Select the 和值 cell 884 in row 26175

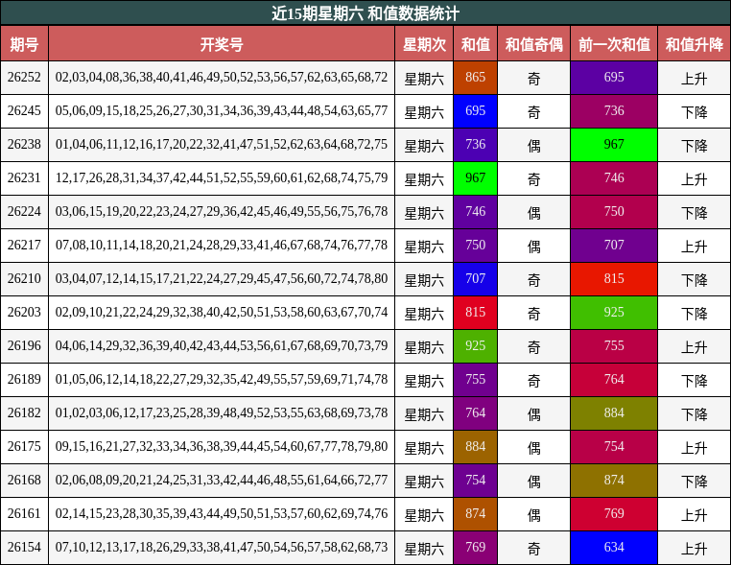pyautogui.click(x=475, y=447)
